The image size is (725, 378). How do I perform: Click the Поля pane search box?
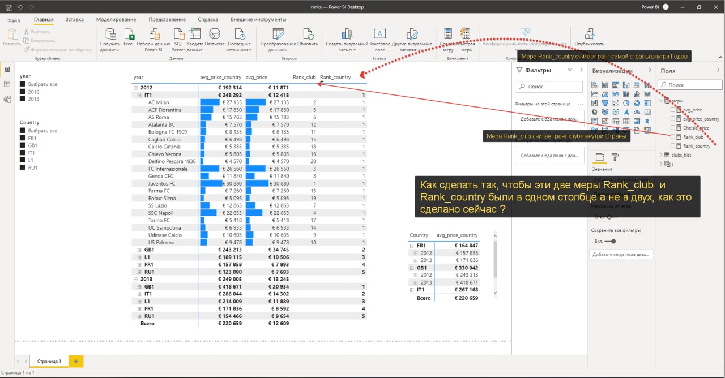tap(691, 85)
